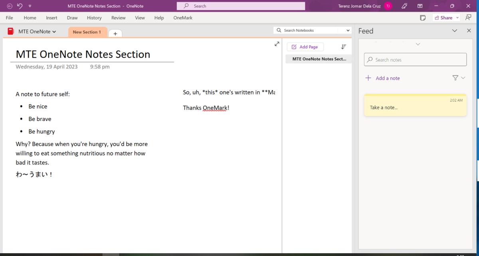Select the MTE OneNote Notes Section page
The height and width of the screenshot is (256, 479).
pyautogui.click(x=318, y=59)
